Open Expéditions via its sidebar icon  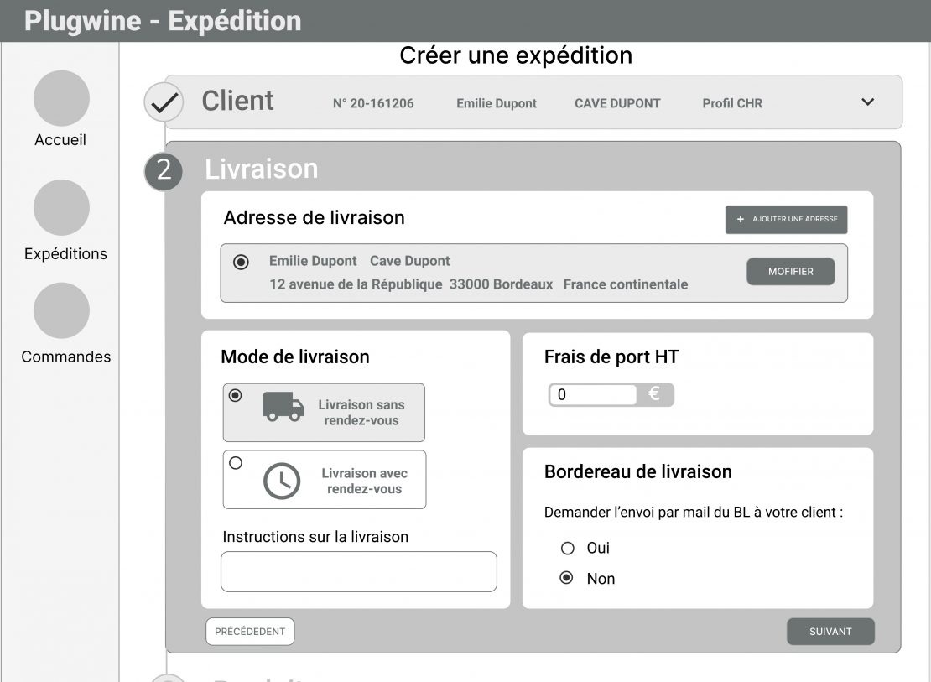tap(61, 207)
